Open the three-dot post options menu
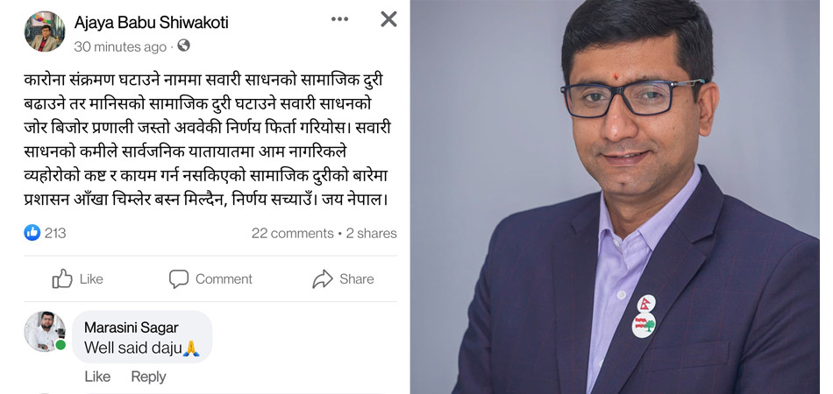Viewport: 833px width, 394px height. [339, 19]
